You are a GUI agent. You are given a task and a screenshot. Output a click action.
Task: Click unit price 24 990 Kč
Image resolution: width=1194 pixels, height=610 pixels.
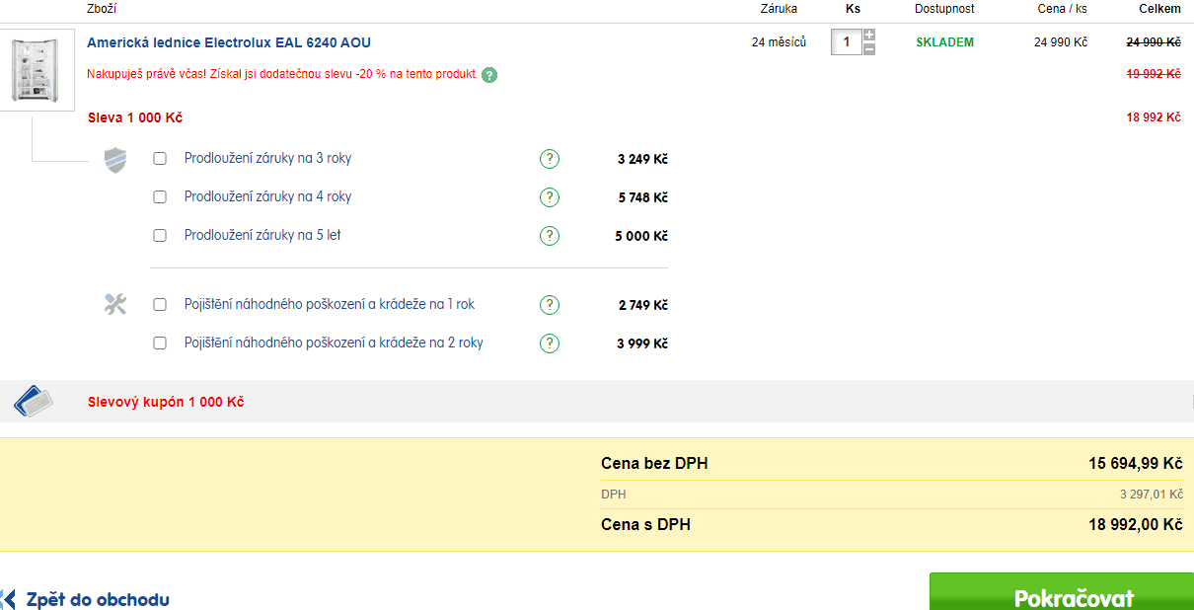(1061, 42)
